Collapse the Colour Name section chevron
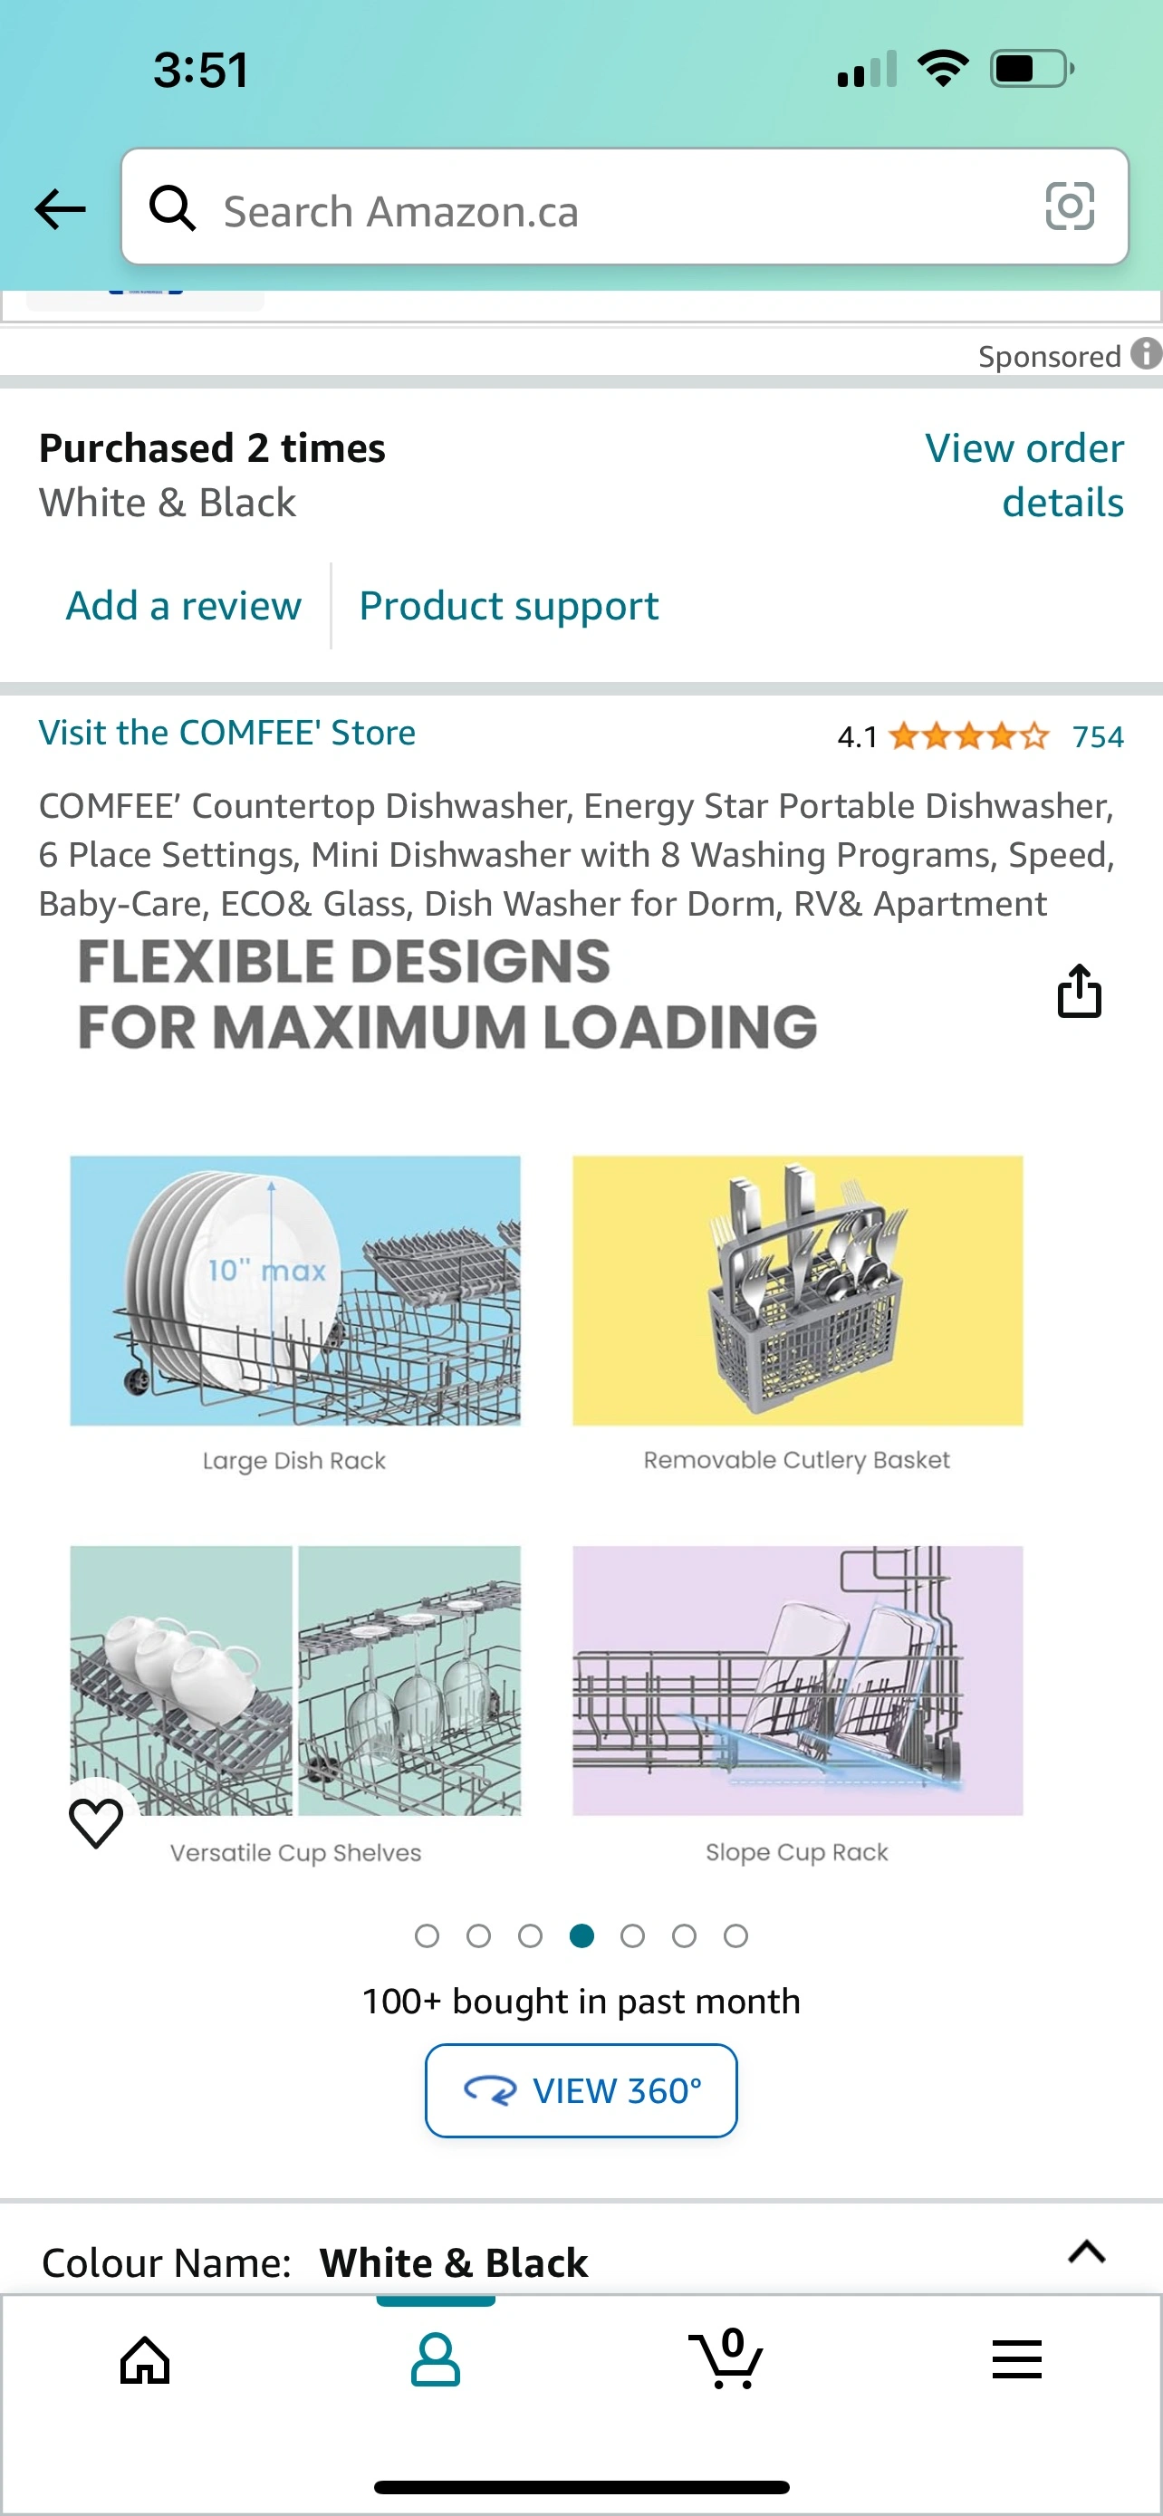 click(1086, 2252)
